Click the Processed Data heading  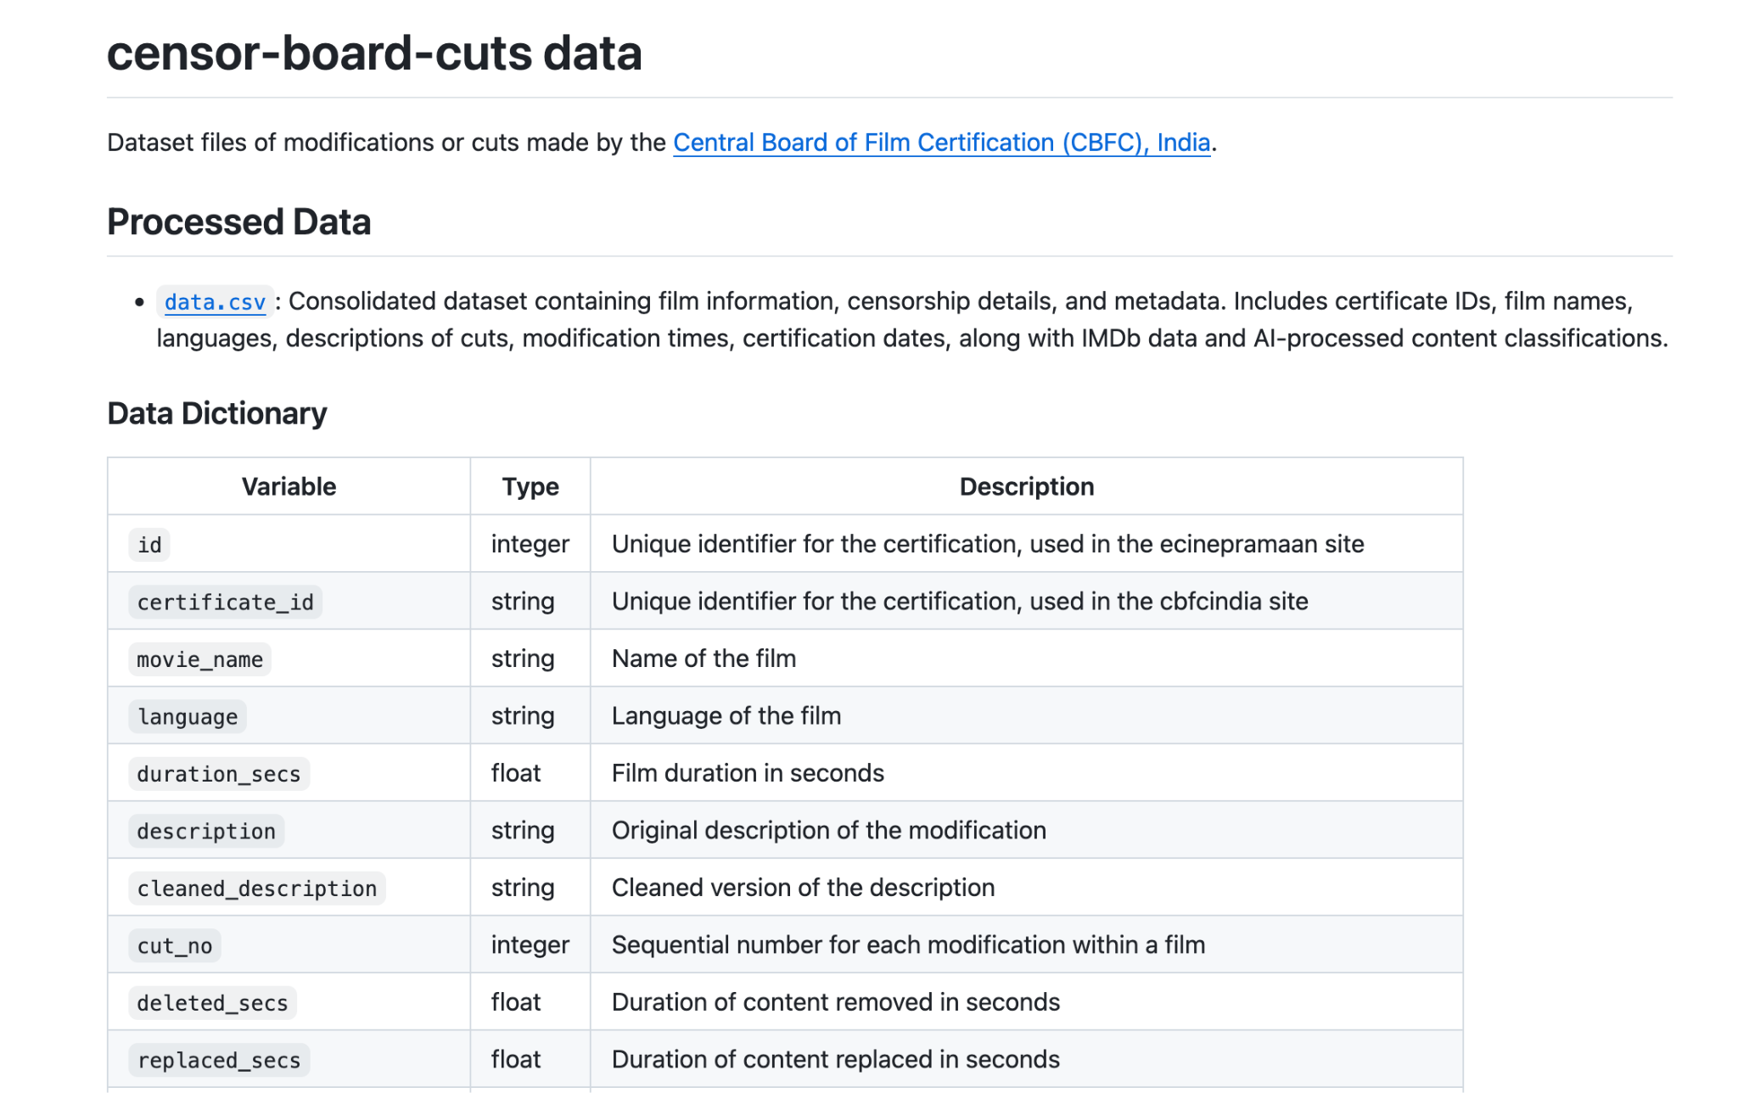238,222
